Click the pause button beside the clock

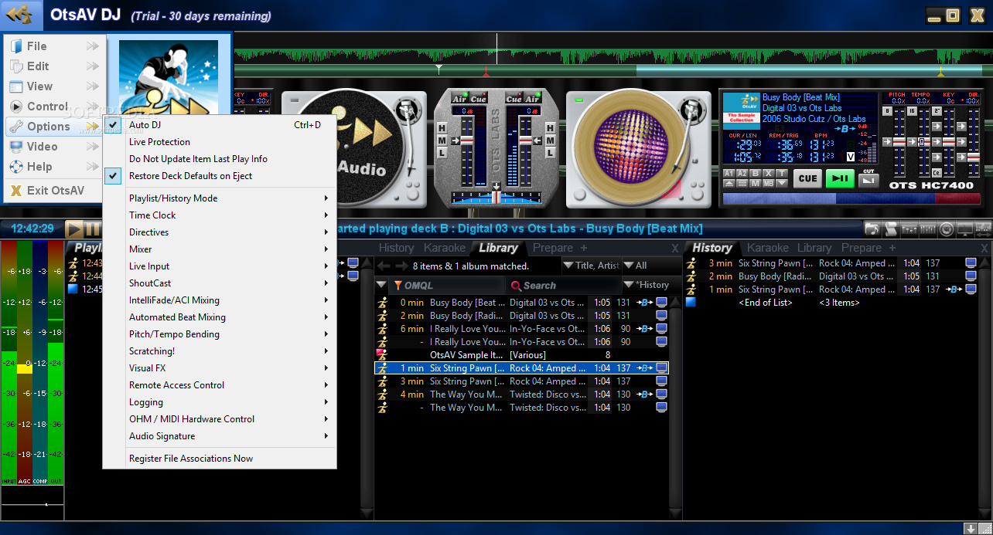click(x=92, y=229)
